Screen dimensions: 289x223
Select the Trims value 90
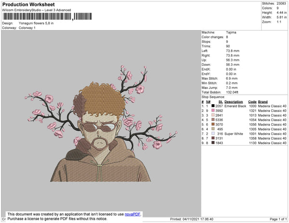pos(228,46)
